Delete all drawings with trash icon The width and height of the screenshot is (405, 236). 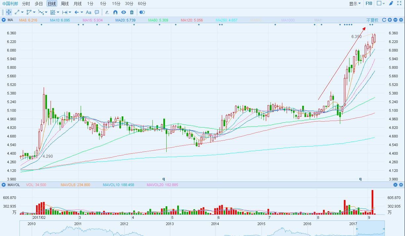click(x=132, y=12)
